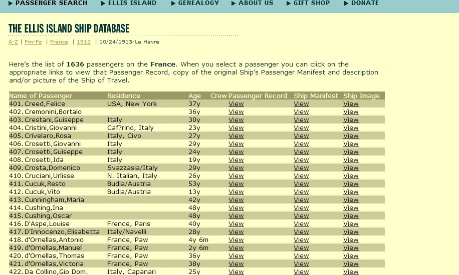
Task: Click age cell '53y'
Action: click(x=194, y=183)
